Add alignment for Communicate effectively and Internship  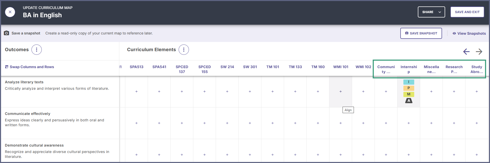point(409,123)
